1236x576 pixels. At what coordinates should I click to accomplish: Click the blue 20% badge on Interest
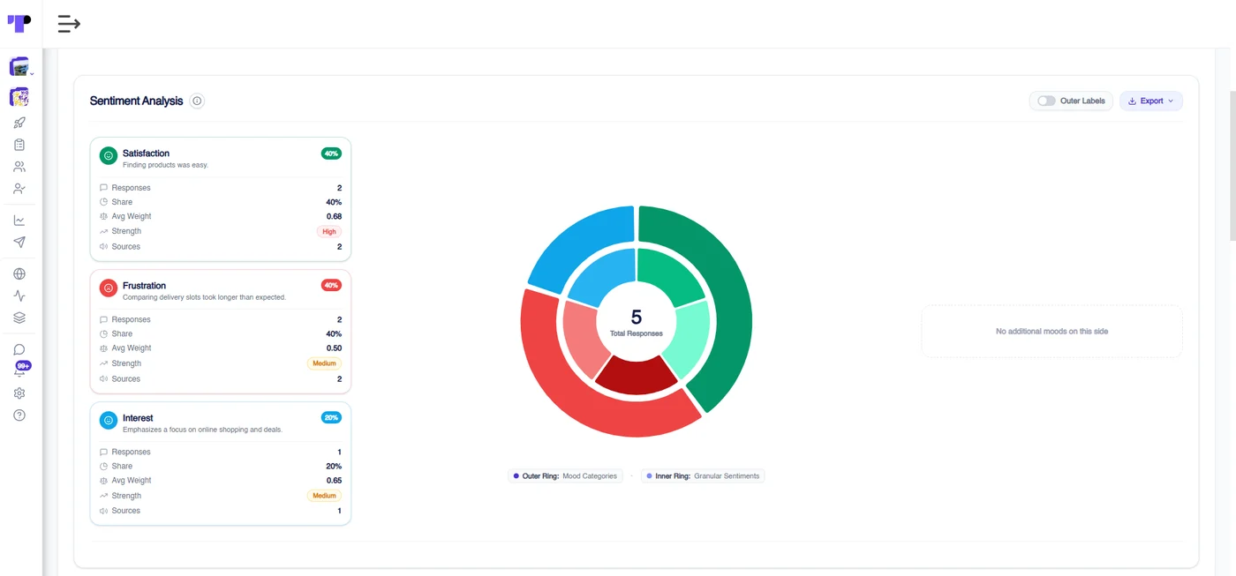tap(331, 418)
